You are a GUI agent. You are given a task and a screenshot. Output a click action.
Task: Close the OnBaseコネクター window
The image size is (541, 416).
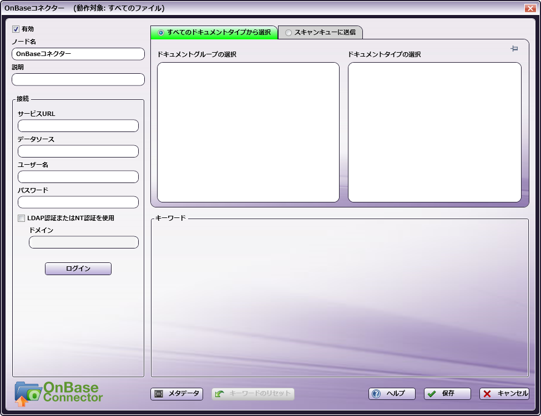530,8
